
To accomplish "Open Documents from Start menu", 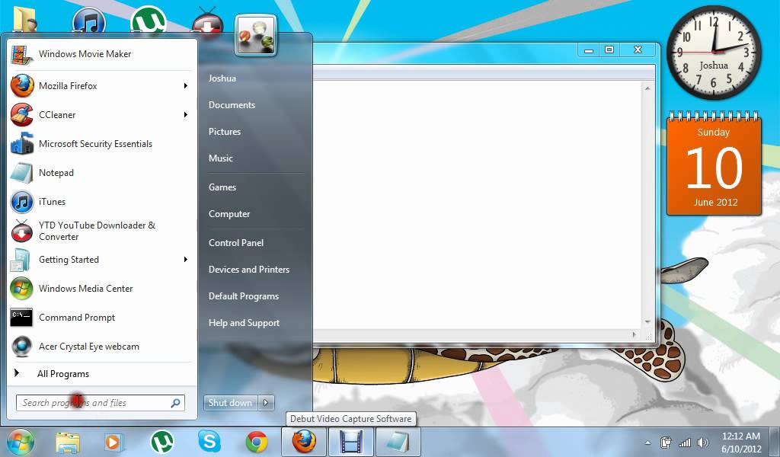I will click(x=232, y=105).
